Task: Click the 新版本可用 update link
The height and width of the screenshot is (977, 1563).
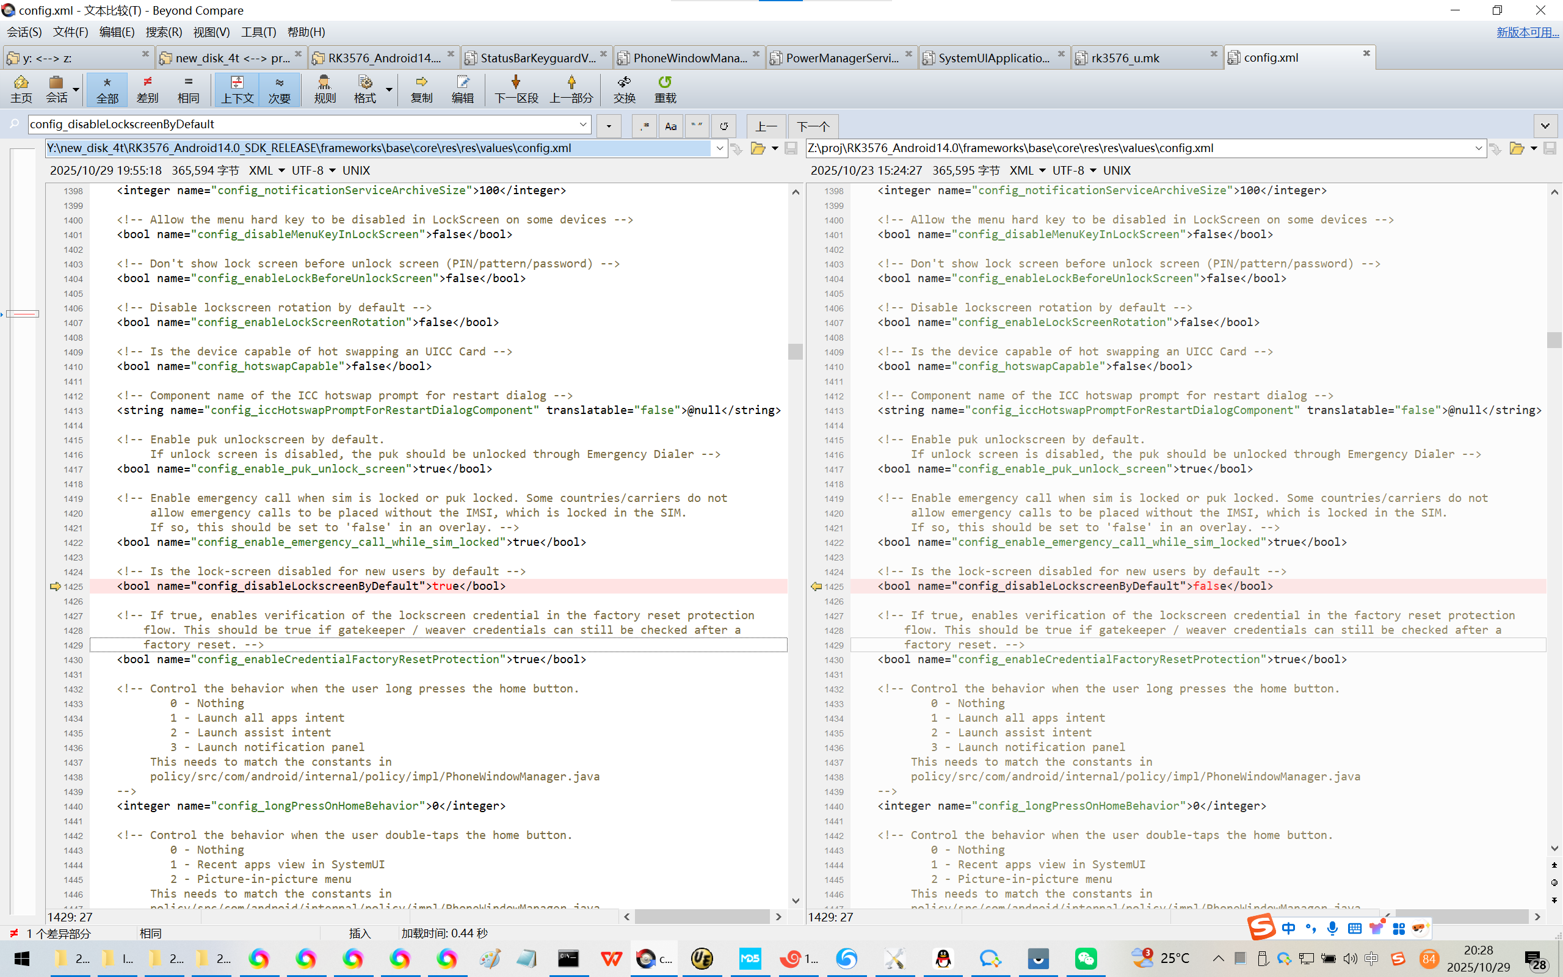Action: tap(1527, 32)
